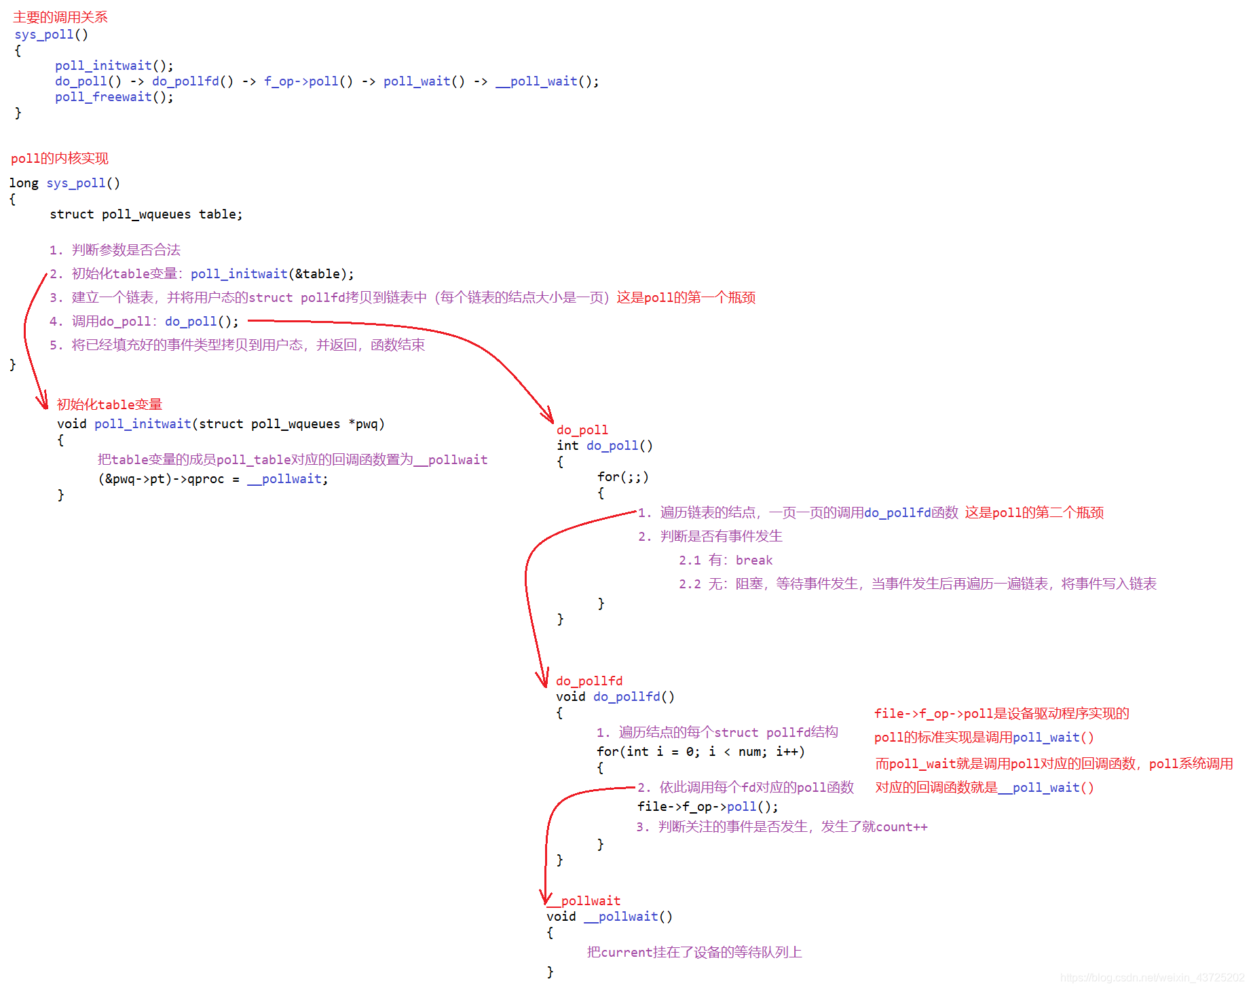Screen dimensions: 1251x990
Task: Click the red 'do_pollfd' label
Action: (x=589, y=681)
